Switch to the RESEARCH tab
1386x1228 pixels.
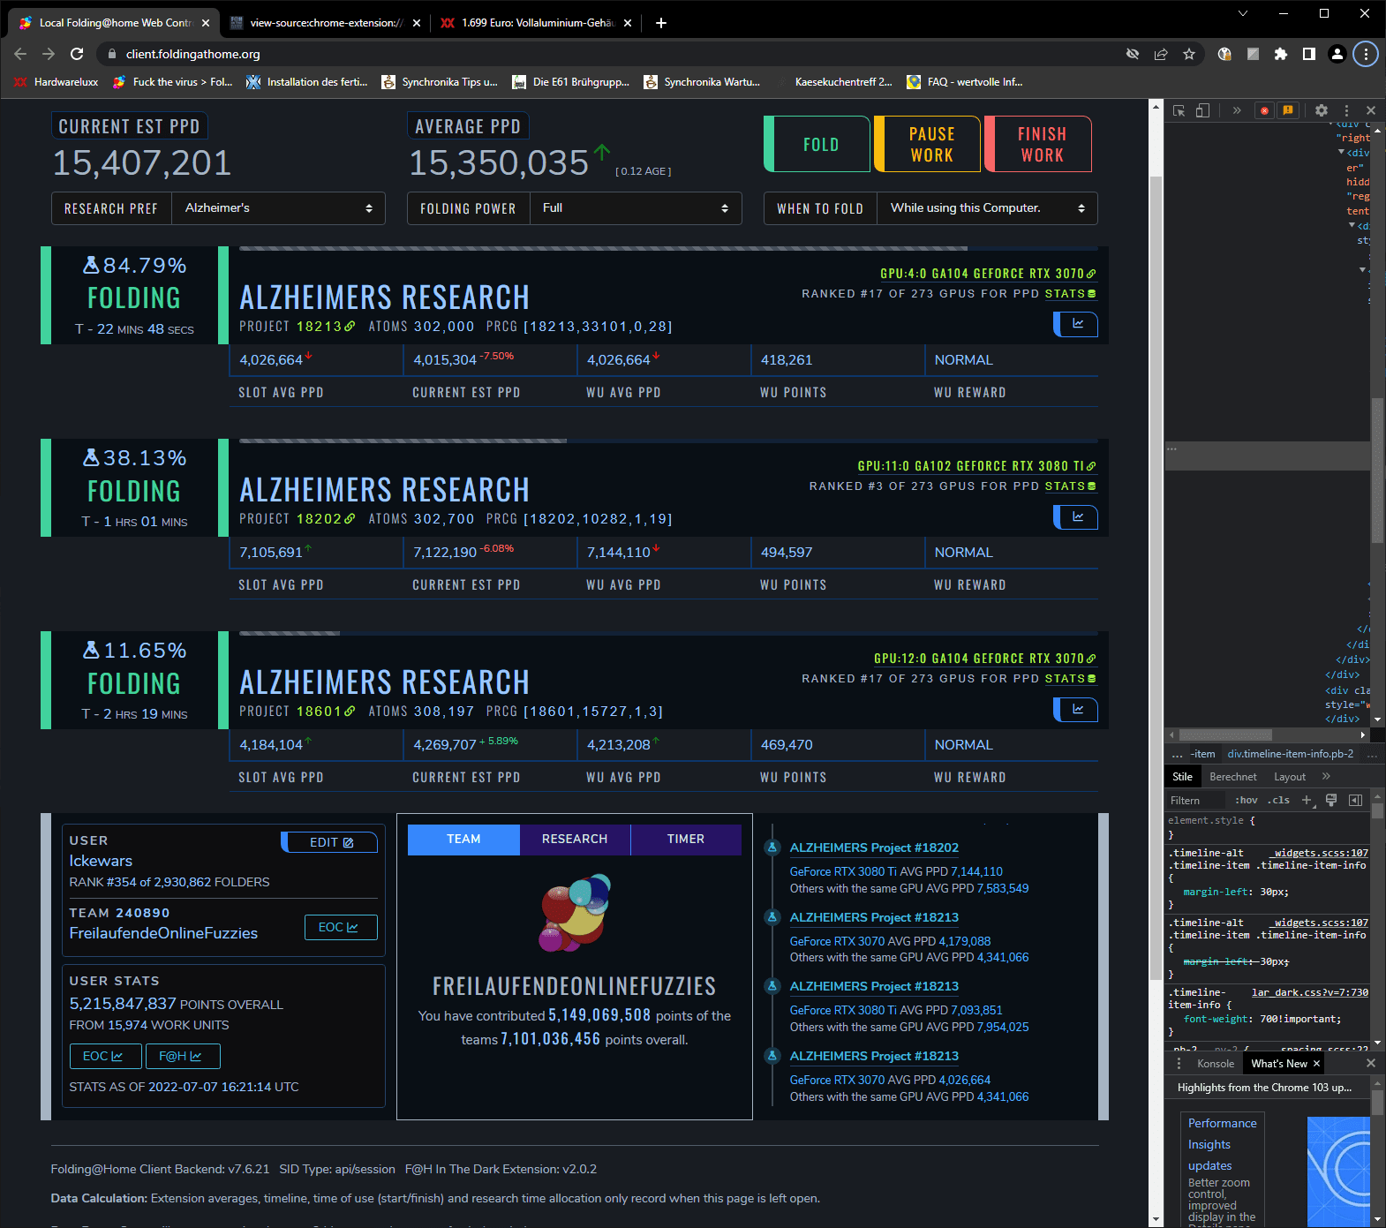[x=575, y=839]
